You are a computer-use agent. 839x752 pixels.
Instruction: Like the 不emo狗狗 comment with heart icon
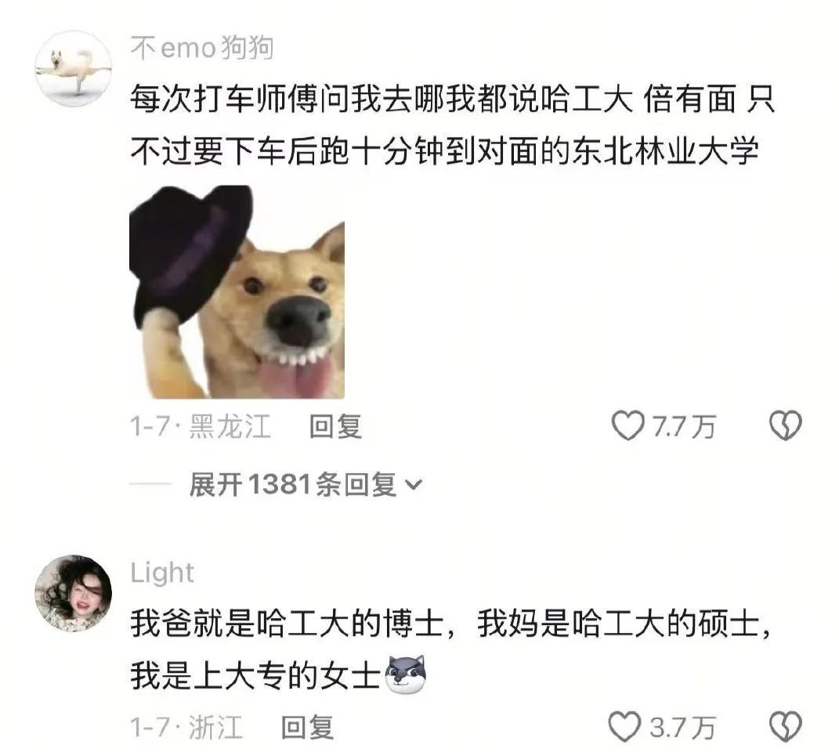click(x=627, y=426)
